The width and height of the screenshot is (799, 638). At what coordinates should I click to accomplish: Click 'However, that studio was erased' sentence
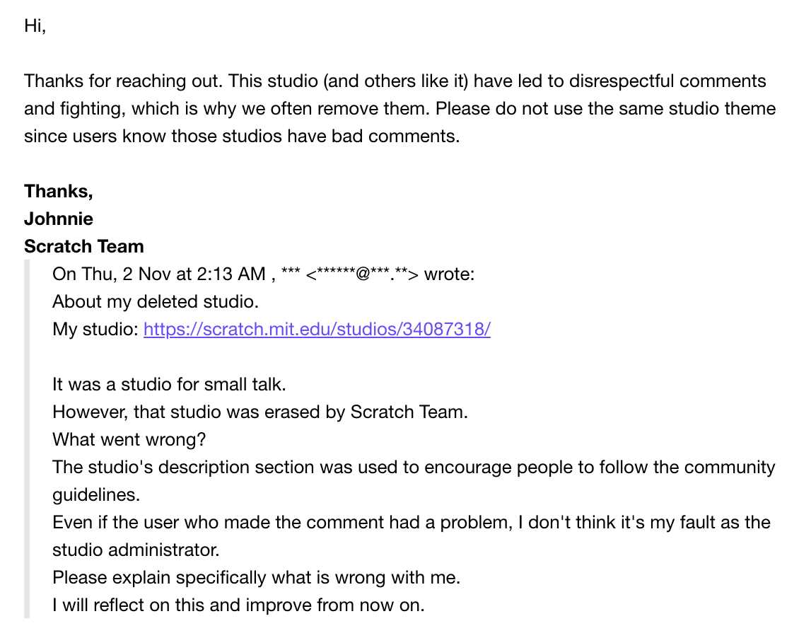[260, 412]
